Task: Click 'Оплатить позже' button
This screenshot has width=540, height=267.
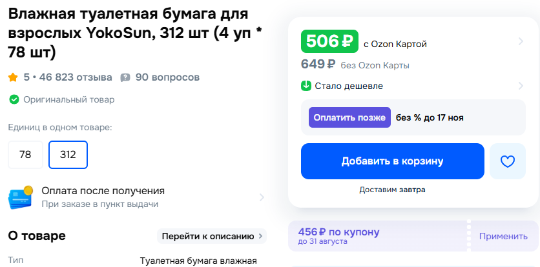Action: pos(349,117)
